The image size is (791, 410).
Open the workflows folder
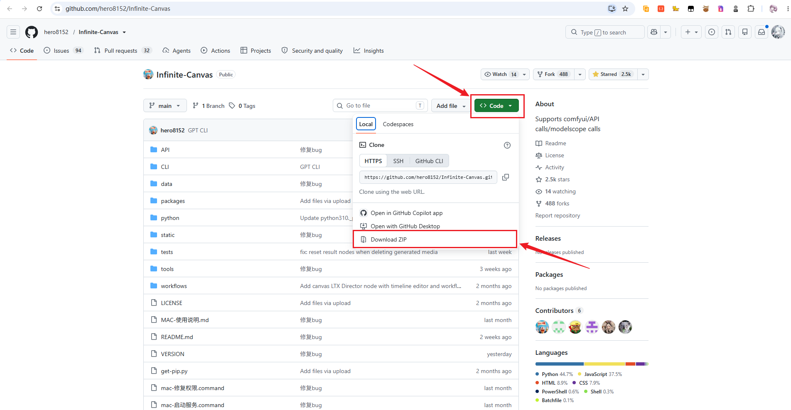pos(174,286)
